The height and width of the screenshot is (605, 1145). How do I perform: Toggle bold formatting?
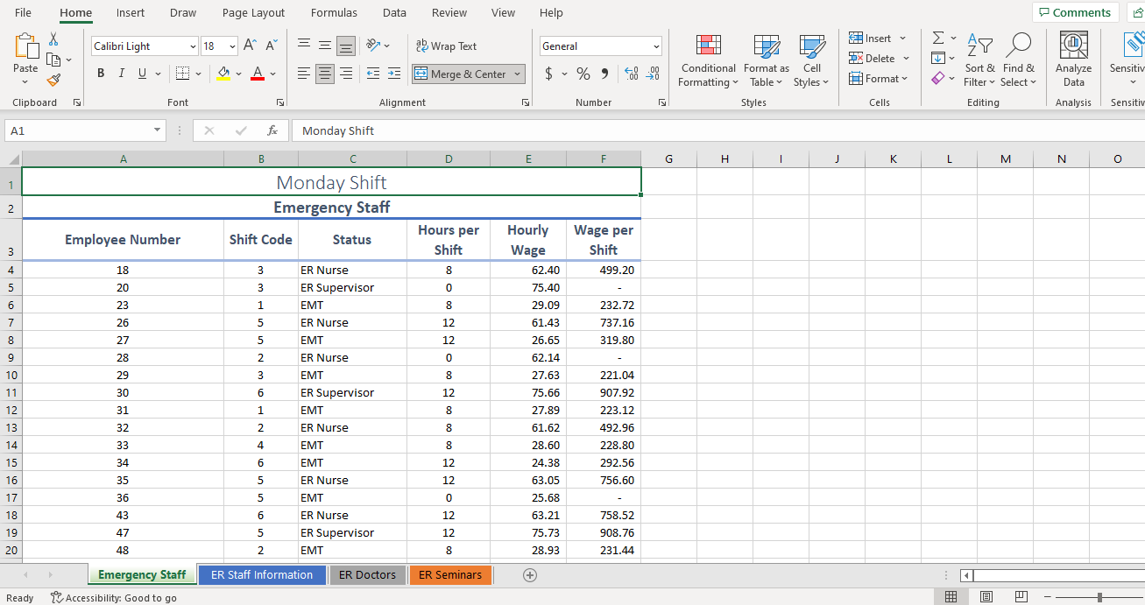point(100,73)
